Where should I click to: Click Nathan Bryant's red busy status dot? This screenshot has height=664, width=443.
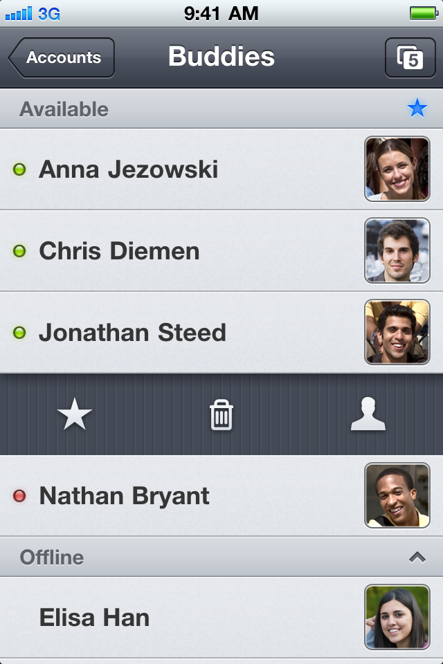tap(19, 495)
